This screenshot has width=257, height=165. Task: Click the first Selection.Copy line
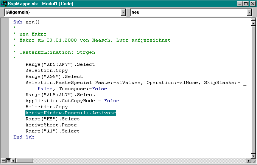pos(47,70)
